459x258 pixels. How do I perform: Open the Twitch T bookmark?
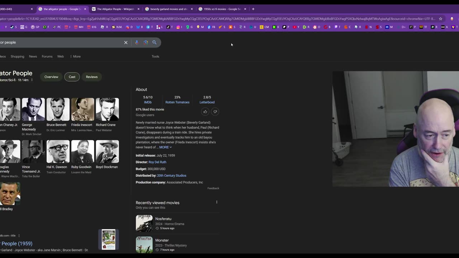click(x=337, y=27)
